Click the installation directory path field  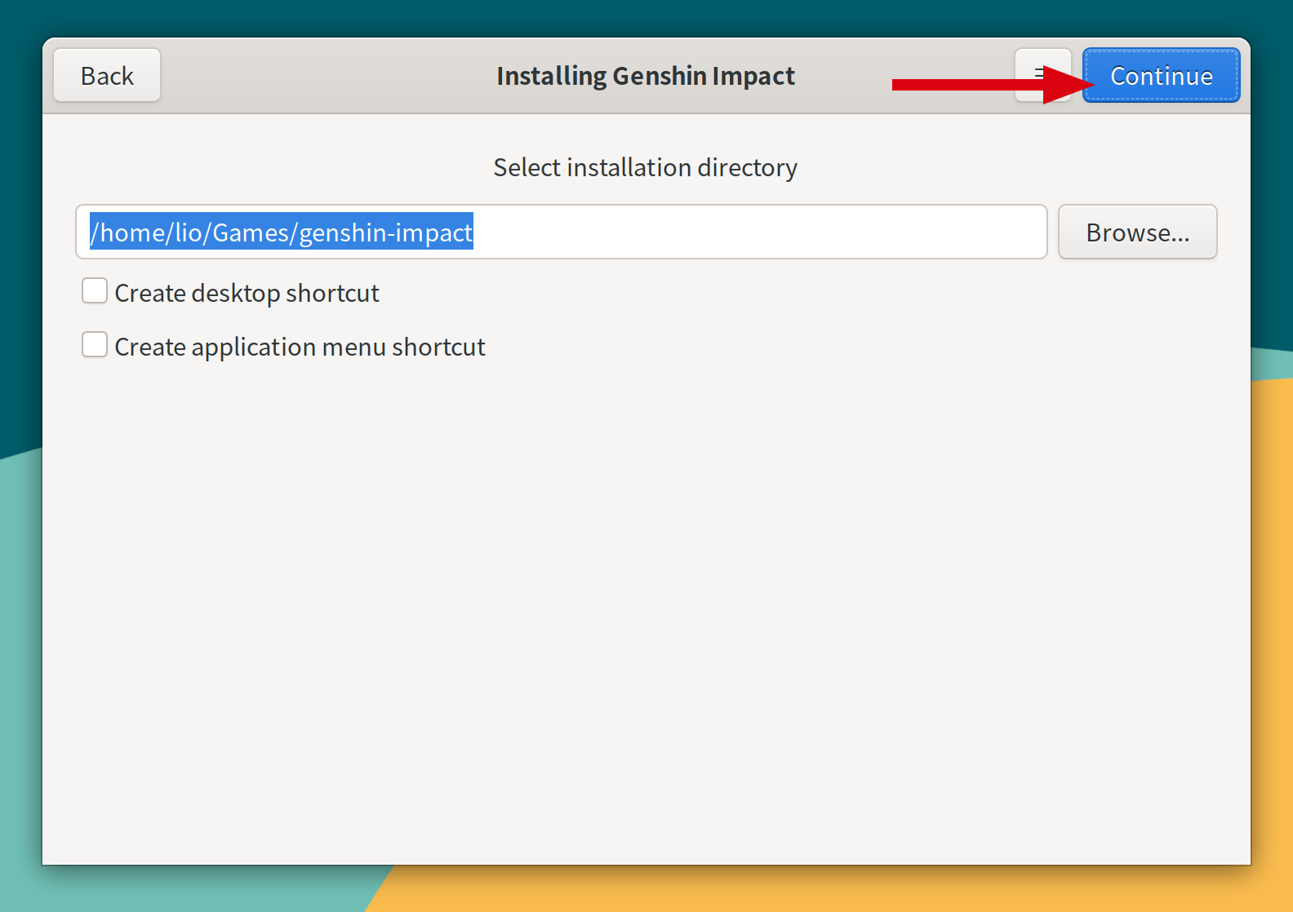pyautogui.click(x=561, y=232)
